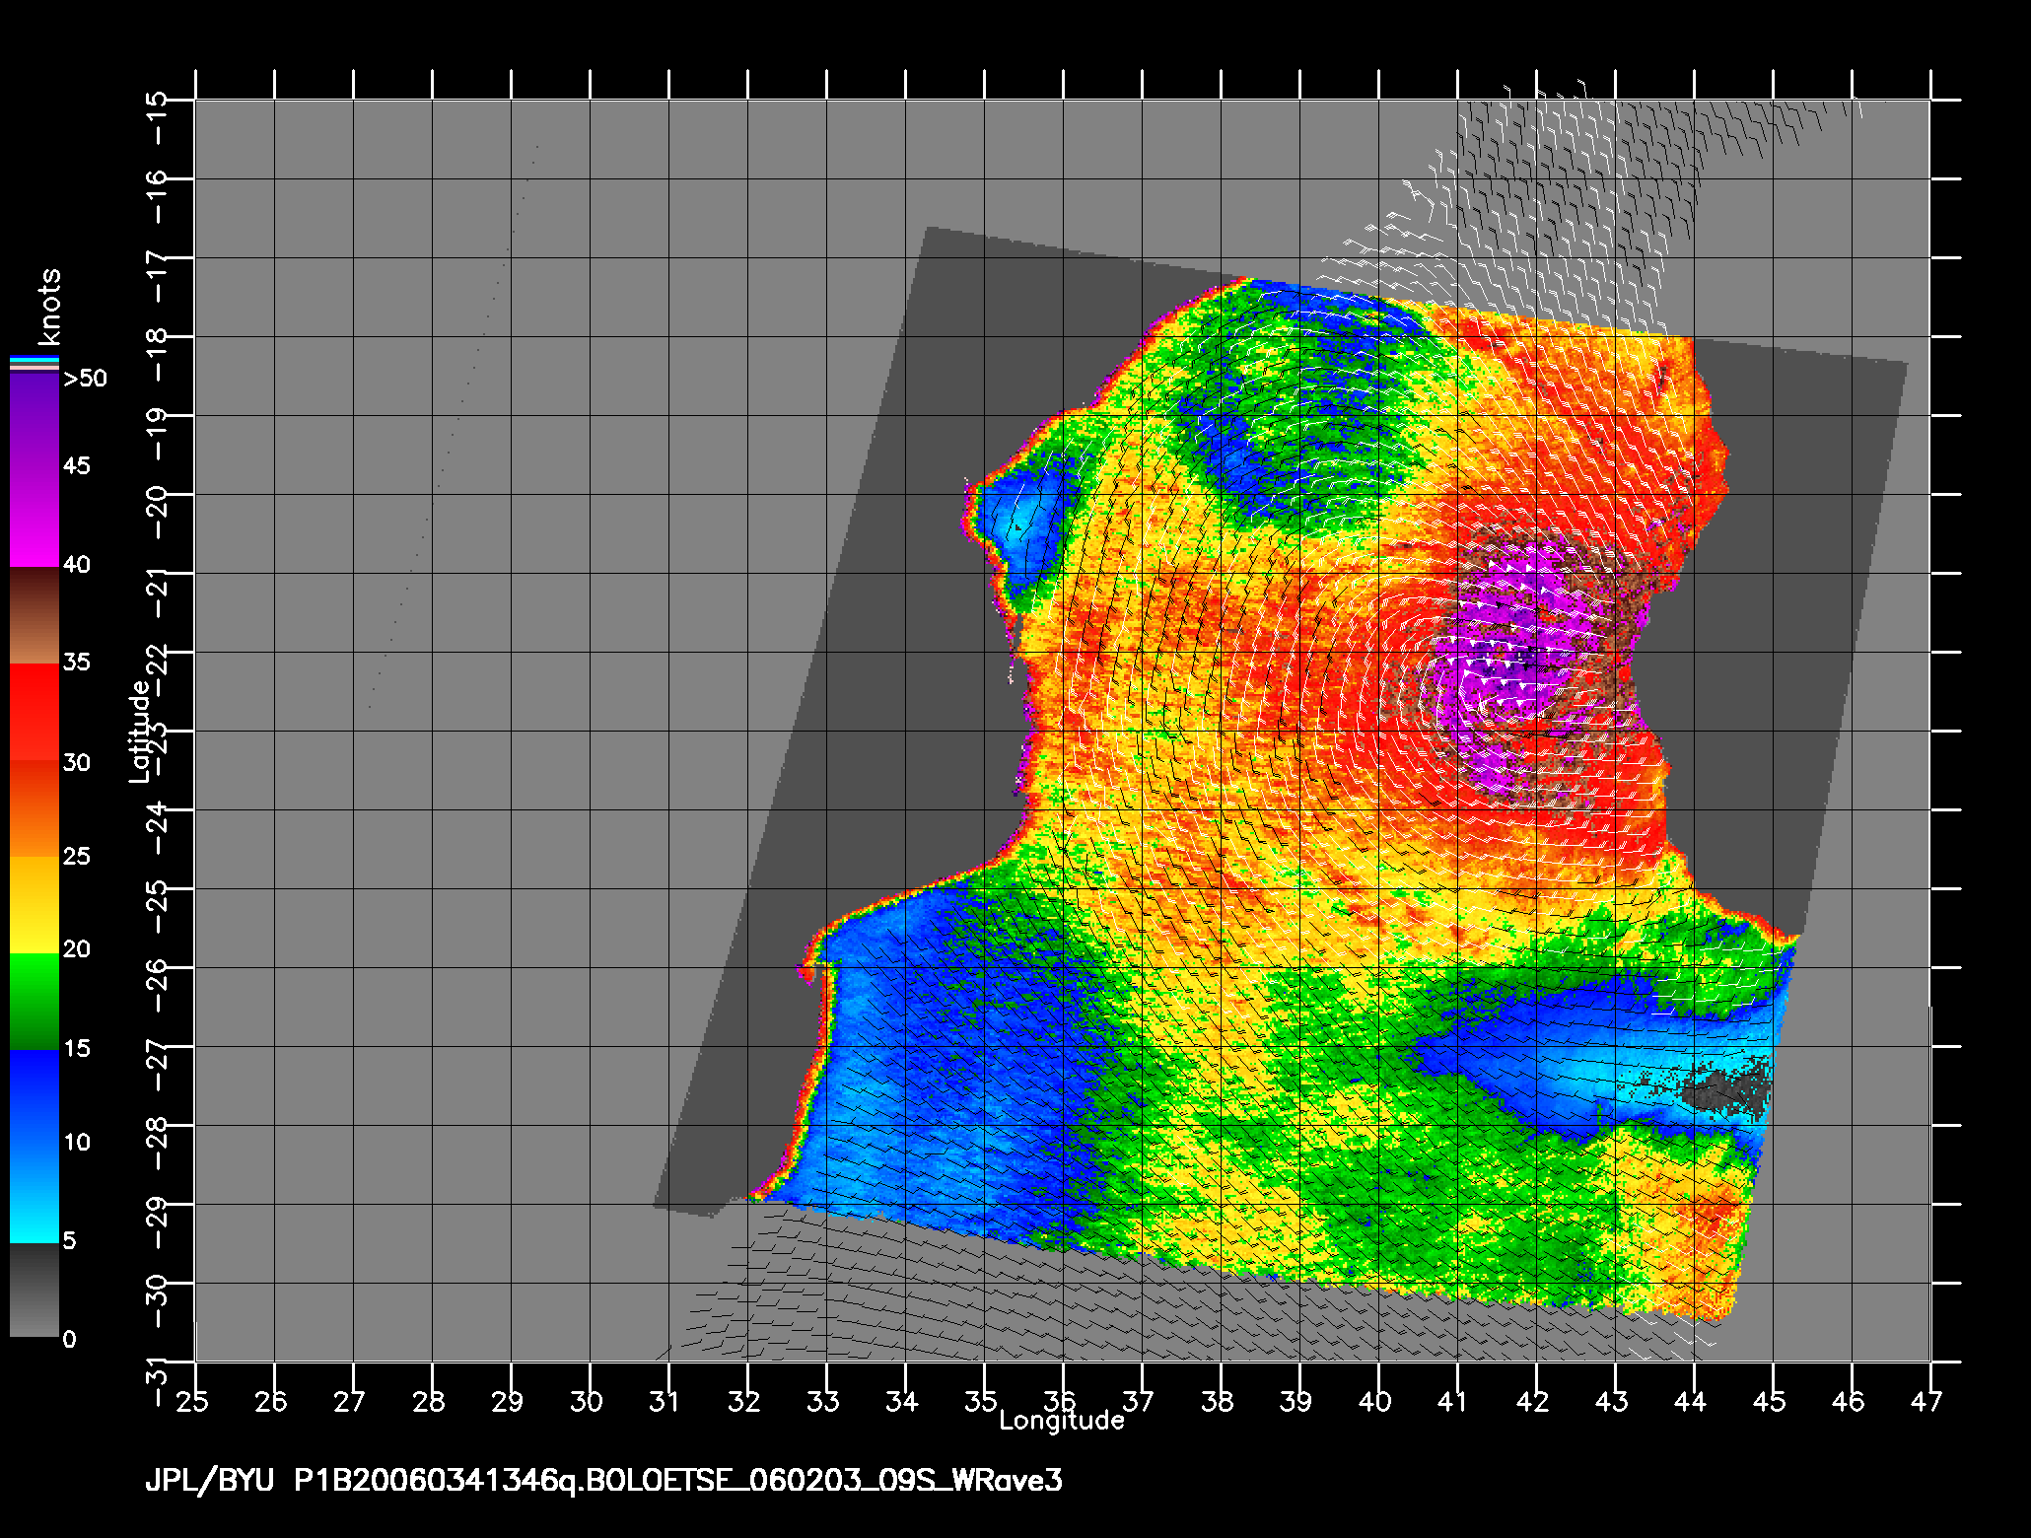This screenshot has width=2031, height=1538.
Task: Click the '45' longitude tick label
Action: pyautogui.click(x=1770, y=1401)
